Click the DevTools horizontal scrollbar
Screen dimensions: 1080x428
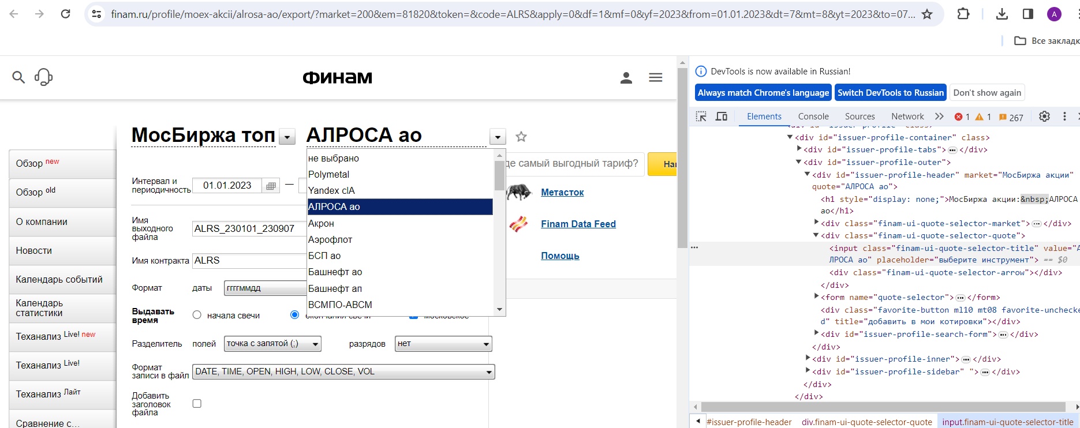[883, 407]
